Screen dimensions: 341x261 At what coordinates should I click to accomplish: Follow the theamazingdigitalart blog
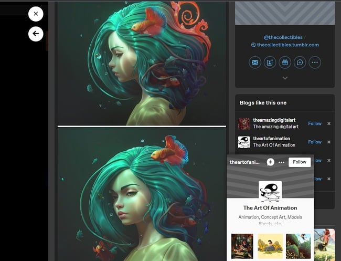click(x=315, y=123)
